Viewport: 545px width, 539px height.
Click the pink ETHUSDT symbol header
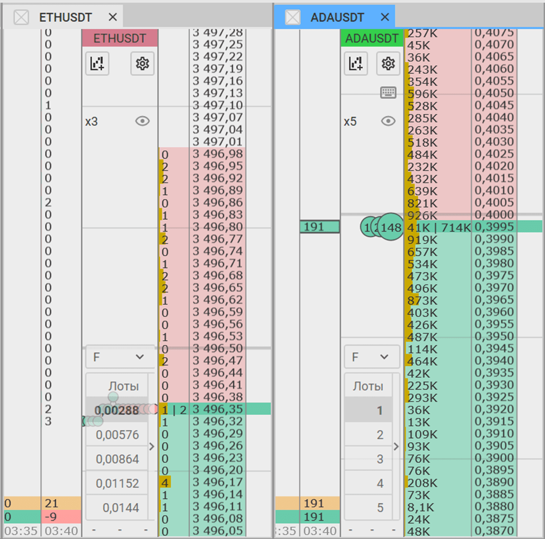point(120,38)
